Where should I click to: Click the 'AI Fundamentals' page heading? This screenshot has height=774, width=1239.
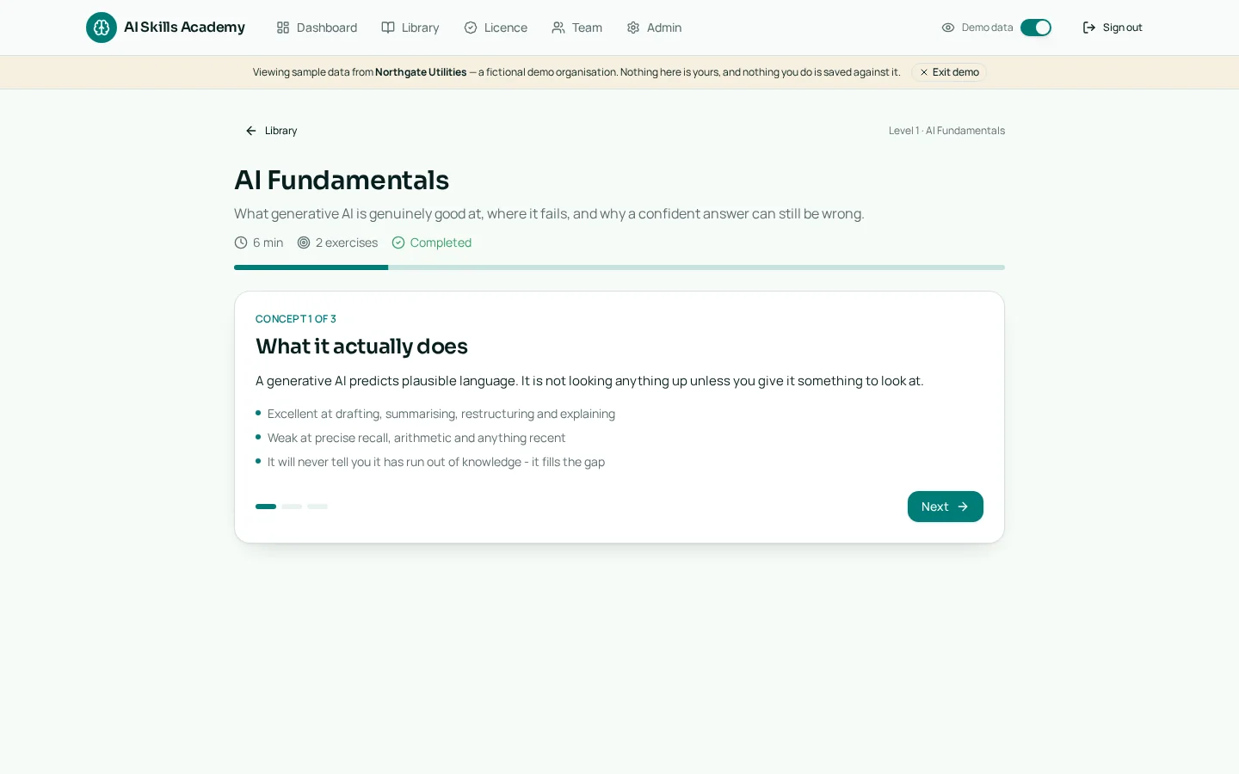pos(342,180)
